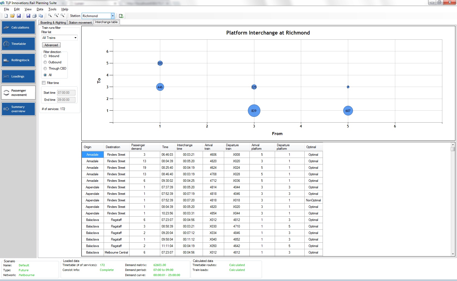The height and width of the screenshot is (281, 457).
Task: Click the X050 arrival train cell
Action: point(213,246)
